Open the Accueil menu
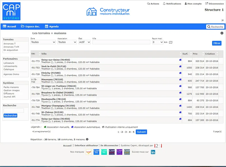This screenshot has width=226, height=167. pos(10,26)
